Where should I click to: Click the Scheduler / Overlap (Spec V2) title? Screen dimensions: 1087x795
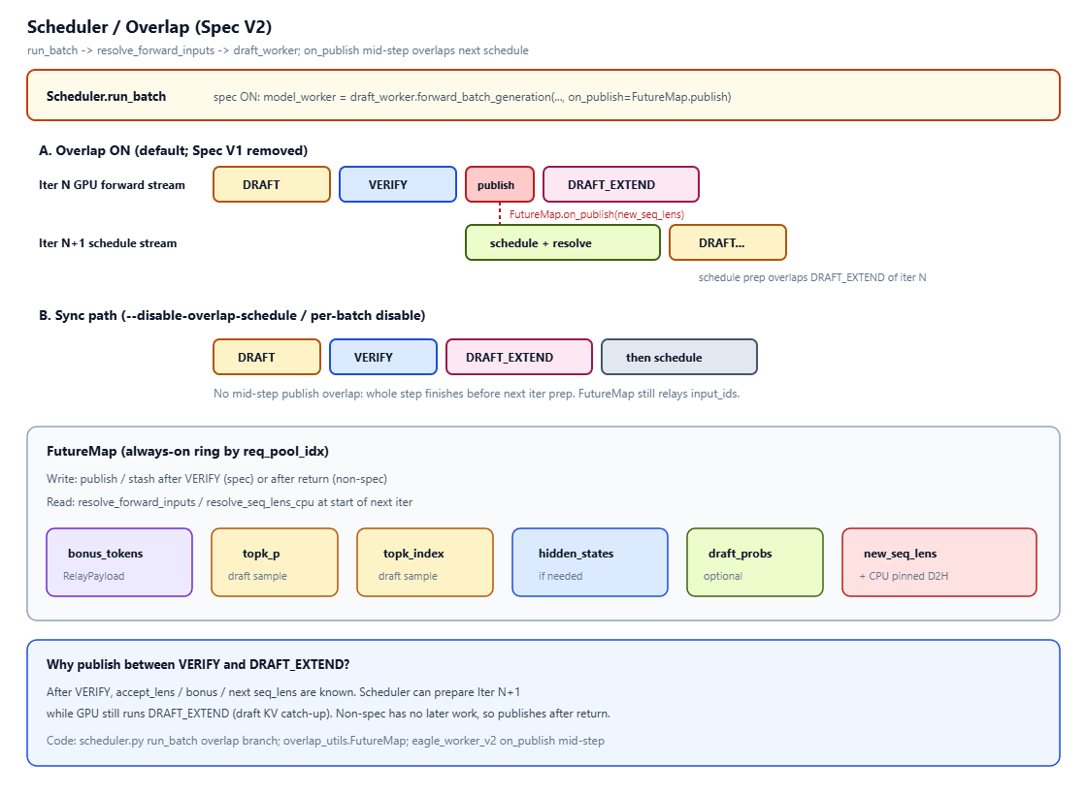tap(149, 27)
